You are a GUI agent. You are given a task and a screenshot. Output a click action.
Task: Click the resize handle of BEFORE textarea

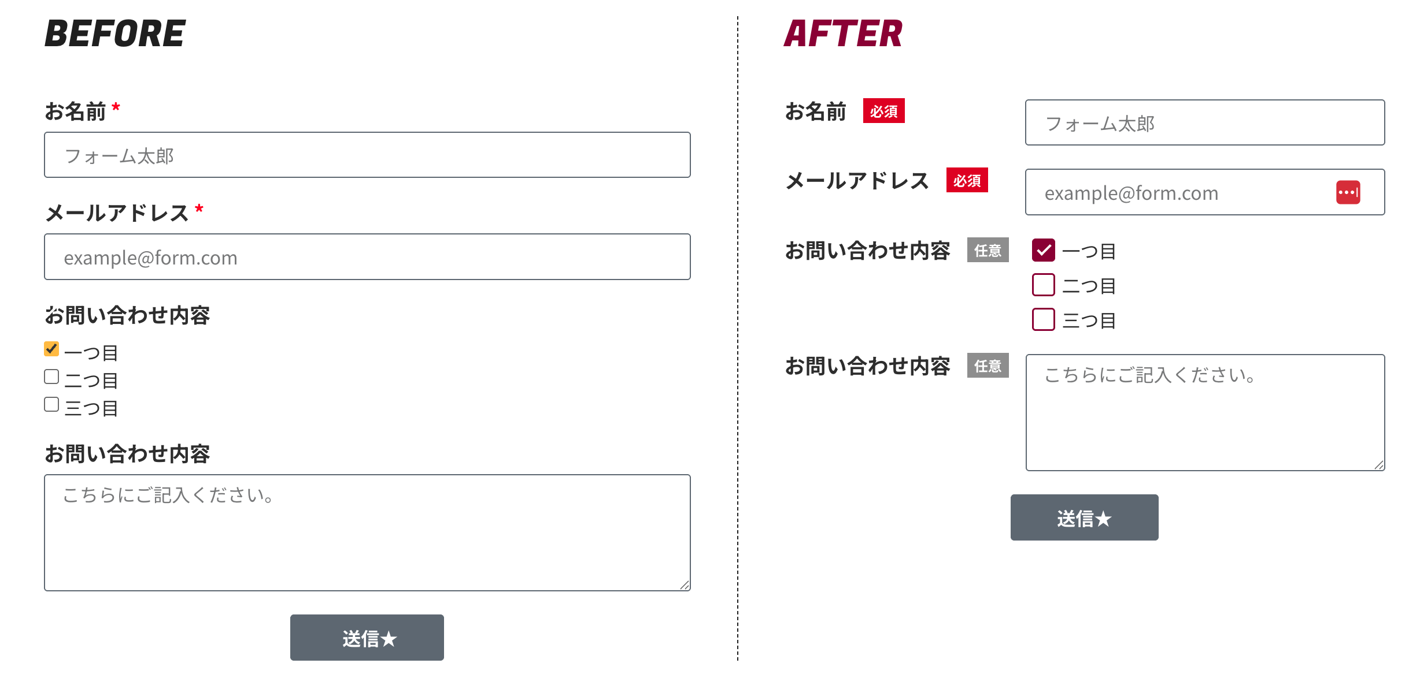(x=685, y=585)
